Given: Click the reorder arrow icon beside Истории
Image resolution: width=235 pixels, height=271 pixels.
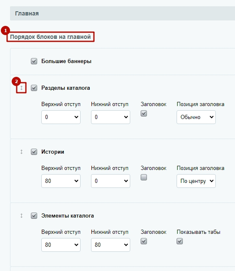Looking at the screenshot, I should (x=21, y=152).
